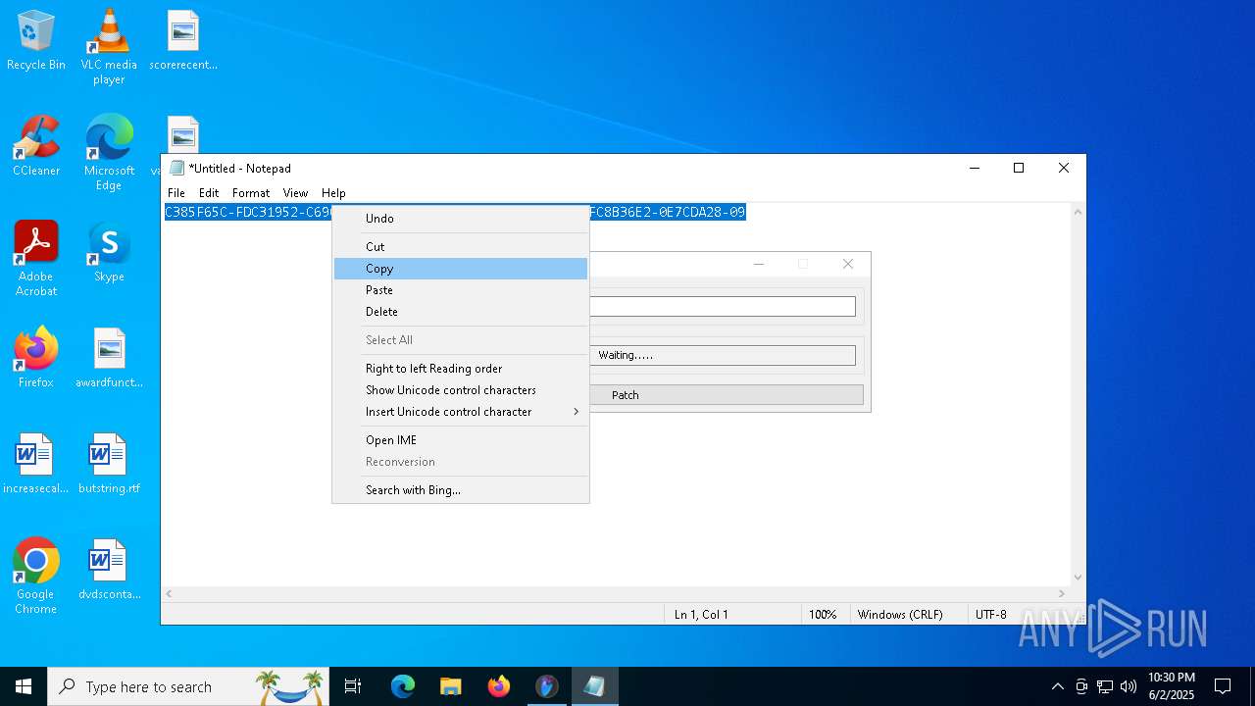Image resolution: width=1255 pixels, height=706 pixels.
Task: Select the awardfunct image file
Action: (x=109, y=358)
